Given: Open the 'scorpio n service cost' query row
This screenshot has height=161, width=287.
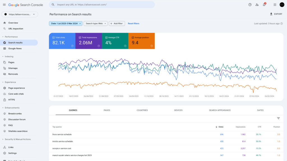Looking at the screenshot, I should (x=166, y=148).
